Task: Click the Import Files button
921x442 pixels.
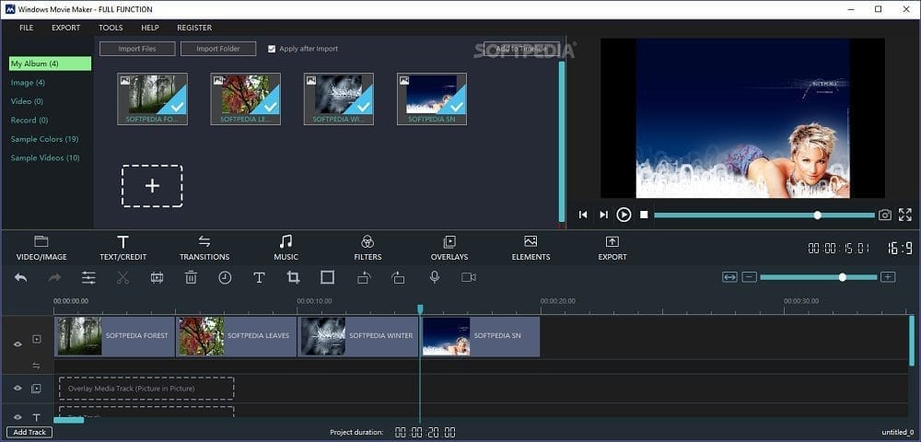Action: 137,49
